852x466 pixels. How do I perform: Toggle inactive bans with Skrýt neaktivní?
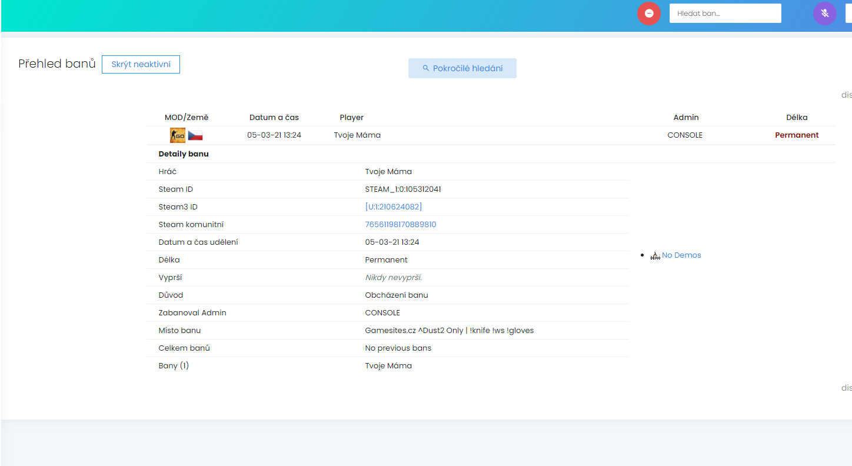pos(141,64)
